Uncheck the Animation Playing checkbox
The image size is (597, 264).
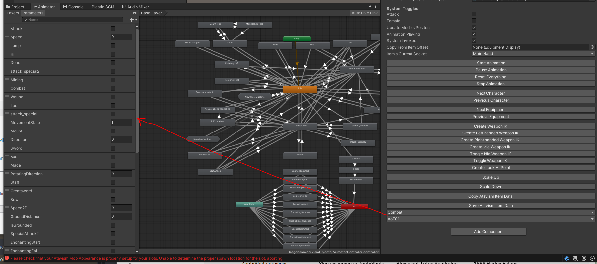[x=474, y=34]
